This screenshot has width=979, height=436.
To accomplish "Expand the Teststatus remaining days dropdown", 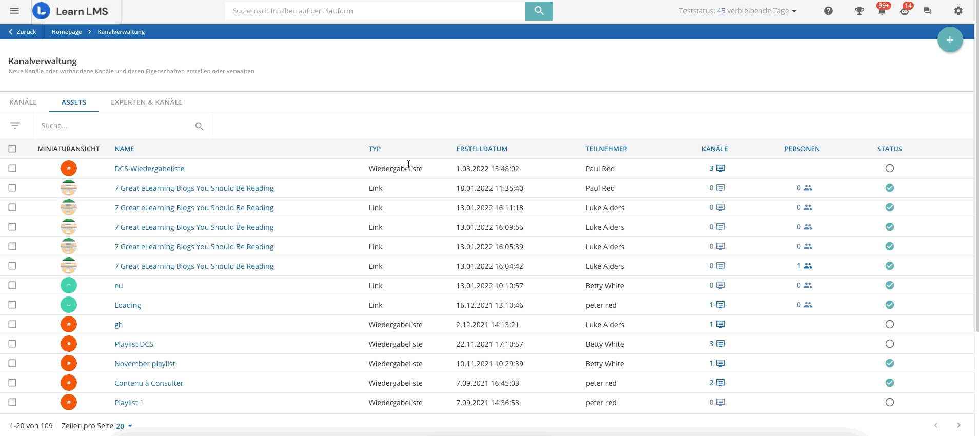I will (x=794, y=11).
